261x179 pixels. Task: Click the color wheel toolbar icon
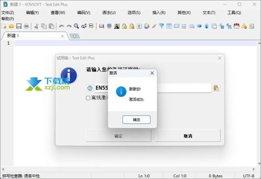pos(146,26)
